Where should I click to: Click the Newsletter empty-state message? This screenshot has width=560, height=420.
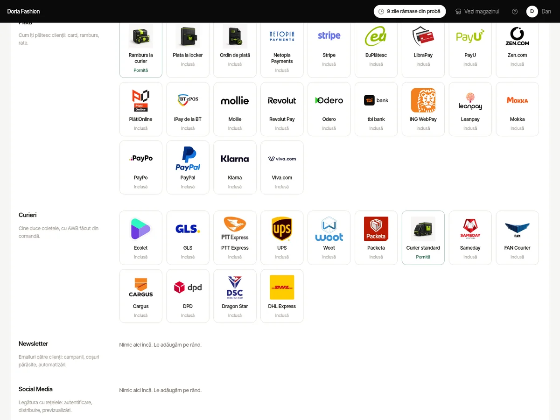(x=161, y=345)
